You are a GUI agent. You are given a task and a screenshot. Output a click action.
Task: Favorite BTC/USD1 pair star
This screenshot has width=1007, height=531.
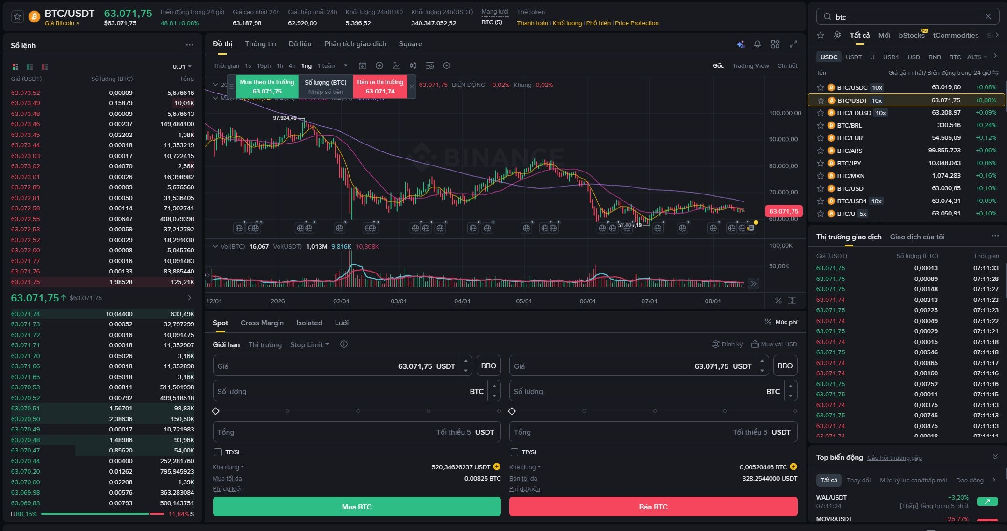pyautogui.click(x=821, y=201)
